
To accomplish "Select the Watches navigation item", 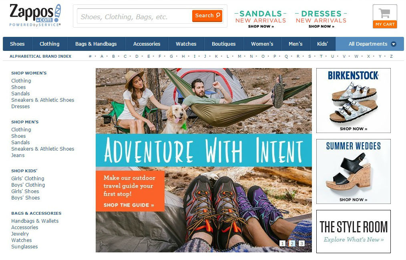I will 186,44.
